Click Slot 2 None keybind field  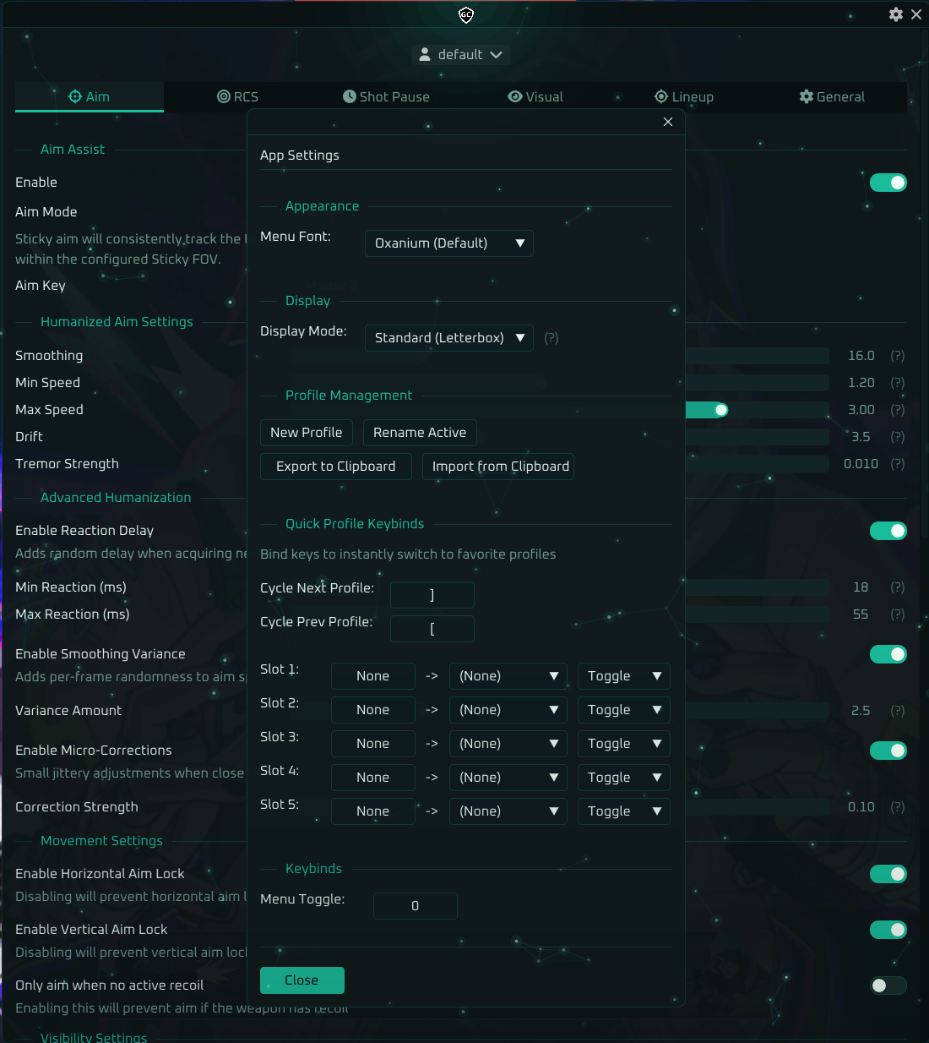click(373, 710)
